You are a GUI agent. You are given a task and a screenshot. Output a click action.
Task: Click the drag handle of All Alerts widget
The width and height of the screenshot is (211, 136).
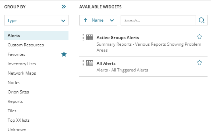[x=83, y=63]
